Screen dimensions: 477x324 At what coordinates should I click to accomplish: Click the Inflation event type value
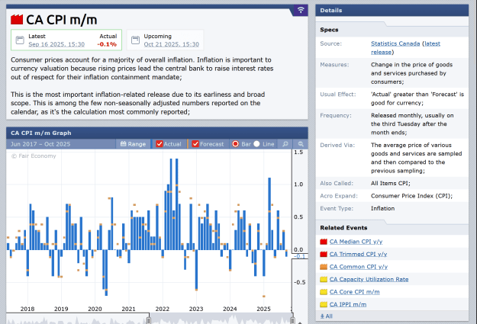[x=382, y=208]
